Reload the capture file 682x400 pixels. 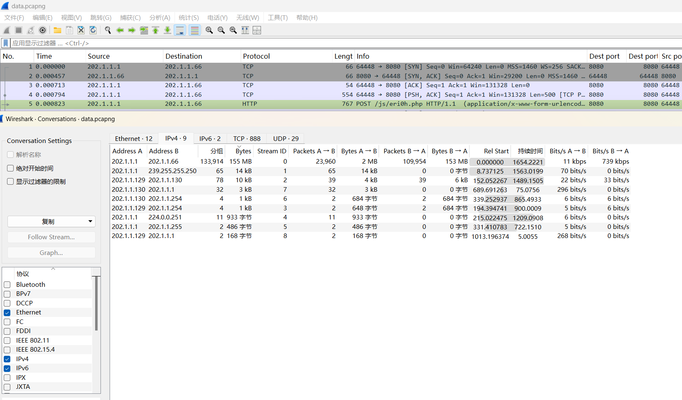93,30
